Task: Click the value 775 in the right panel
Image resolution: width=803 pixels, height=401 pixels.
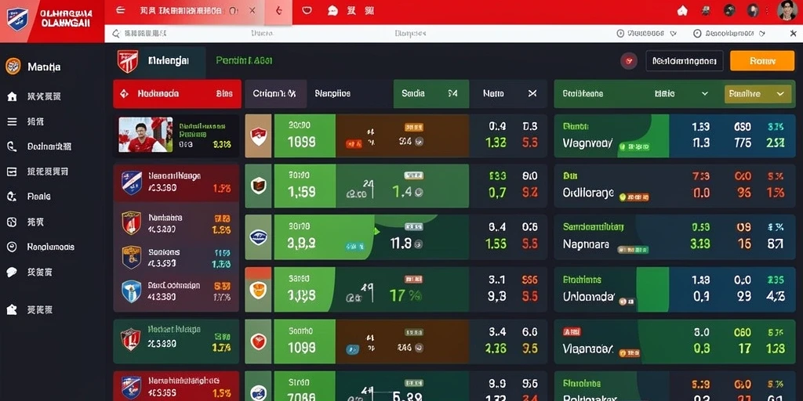Action: (743, 143)
